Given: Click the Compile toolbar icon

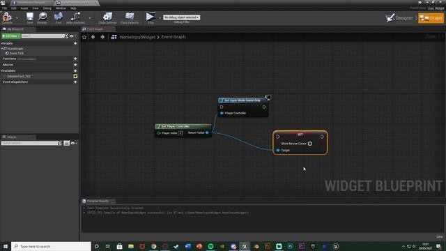Looking at the screenshot, I should click(7, 18).
